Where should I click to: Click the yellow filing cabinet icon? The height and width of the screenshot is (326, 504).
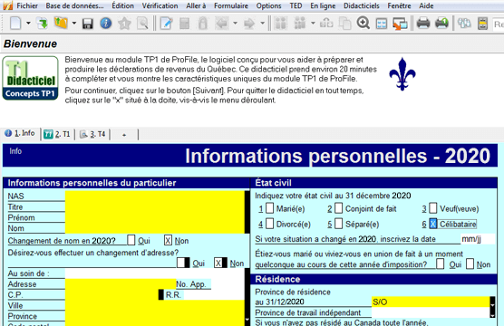[x=482, y=24]
